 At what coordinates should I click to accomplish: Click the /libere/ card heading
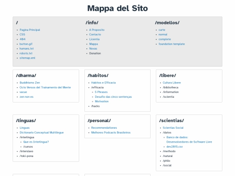(x=168, y=76)
